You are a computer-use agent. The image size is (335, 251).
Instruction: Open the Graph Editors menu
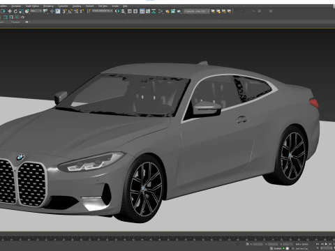point(32,6)
